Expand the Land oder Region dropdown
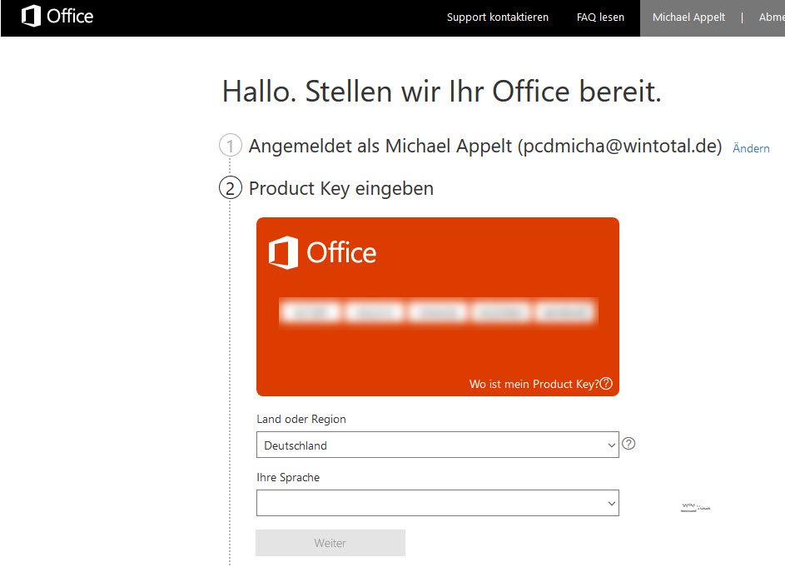This screenshot has height=567, width=785. [437, 445]
